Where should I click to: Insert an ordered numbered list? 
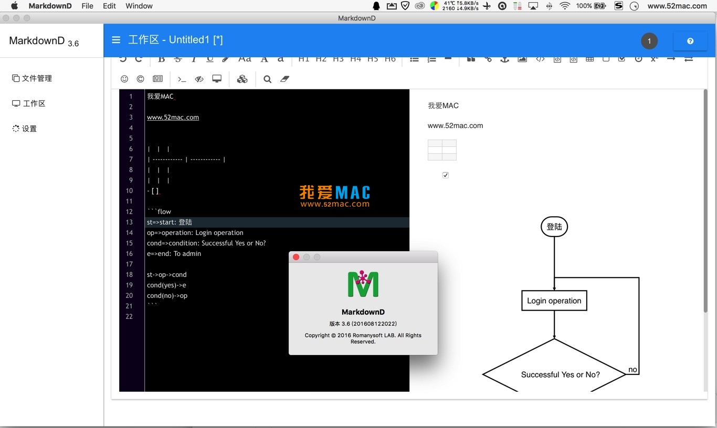pyautogui.click(x=431, y=59)
